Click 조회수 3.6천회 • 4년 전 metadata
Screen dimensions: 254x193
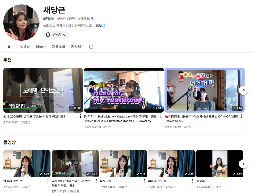point(178,127)
